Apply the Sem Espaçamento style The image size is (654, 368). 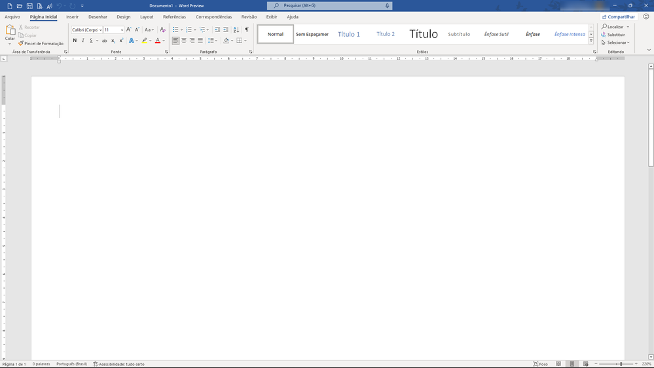[x=312, y=34]
